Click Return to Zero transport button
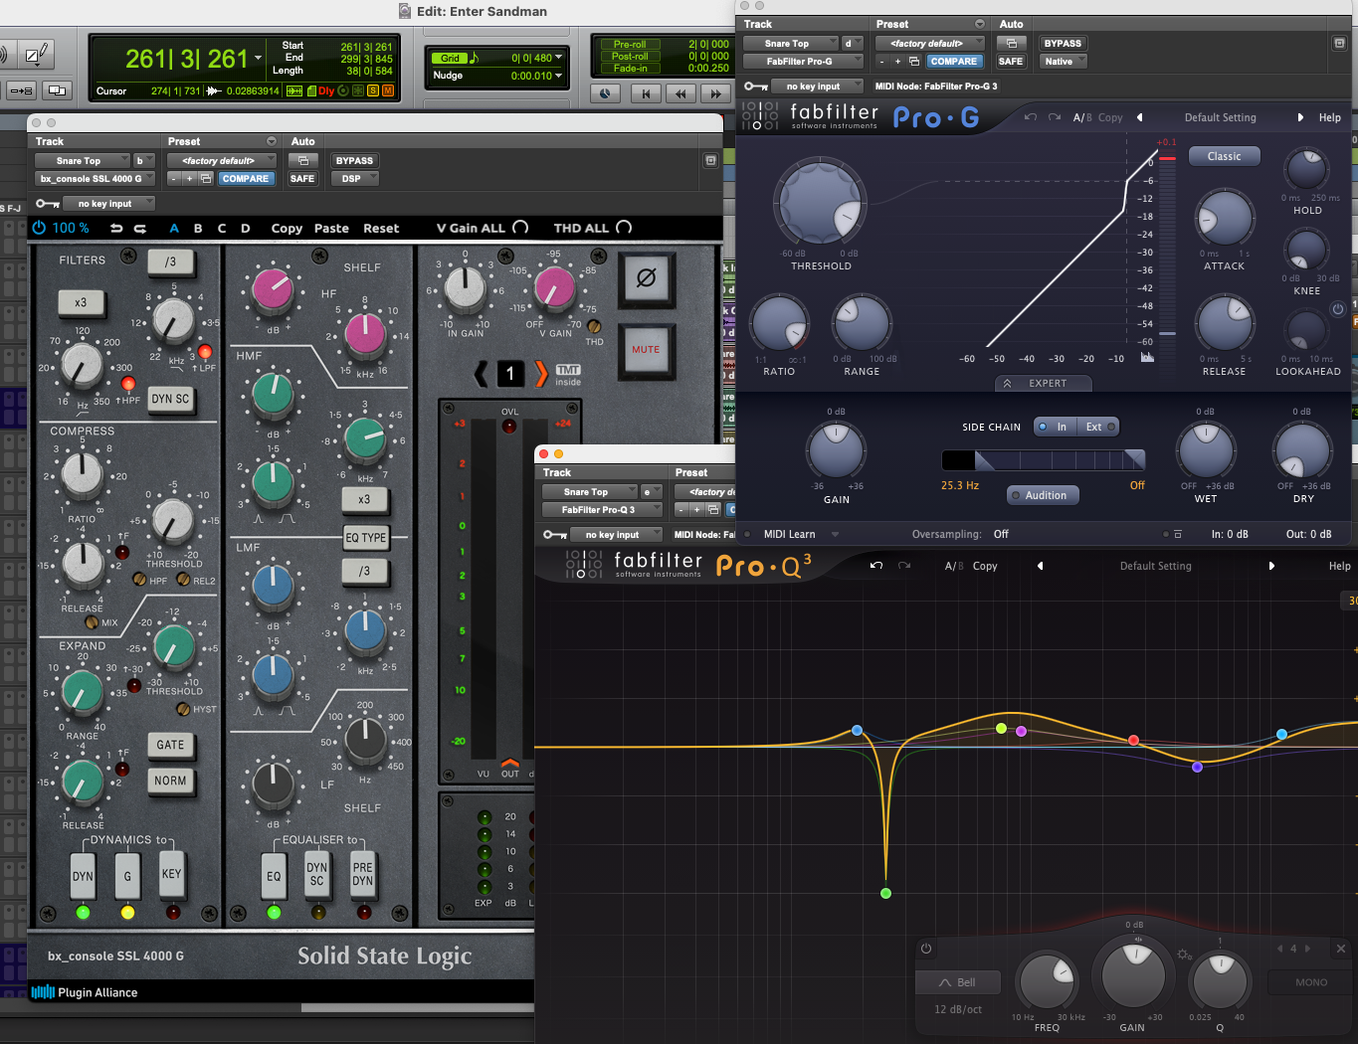Image resolution: width=1358 pixels, height=1044 pixels. (646, 93)
